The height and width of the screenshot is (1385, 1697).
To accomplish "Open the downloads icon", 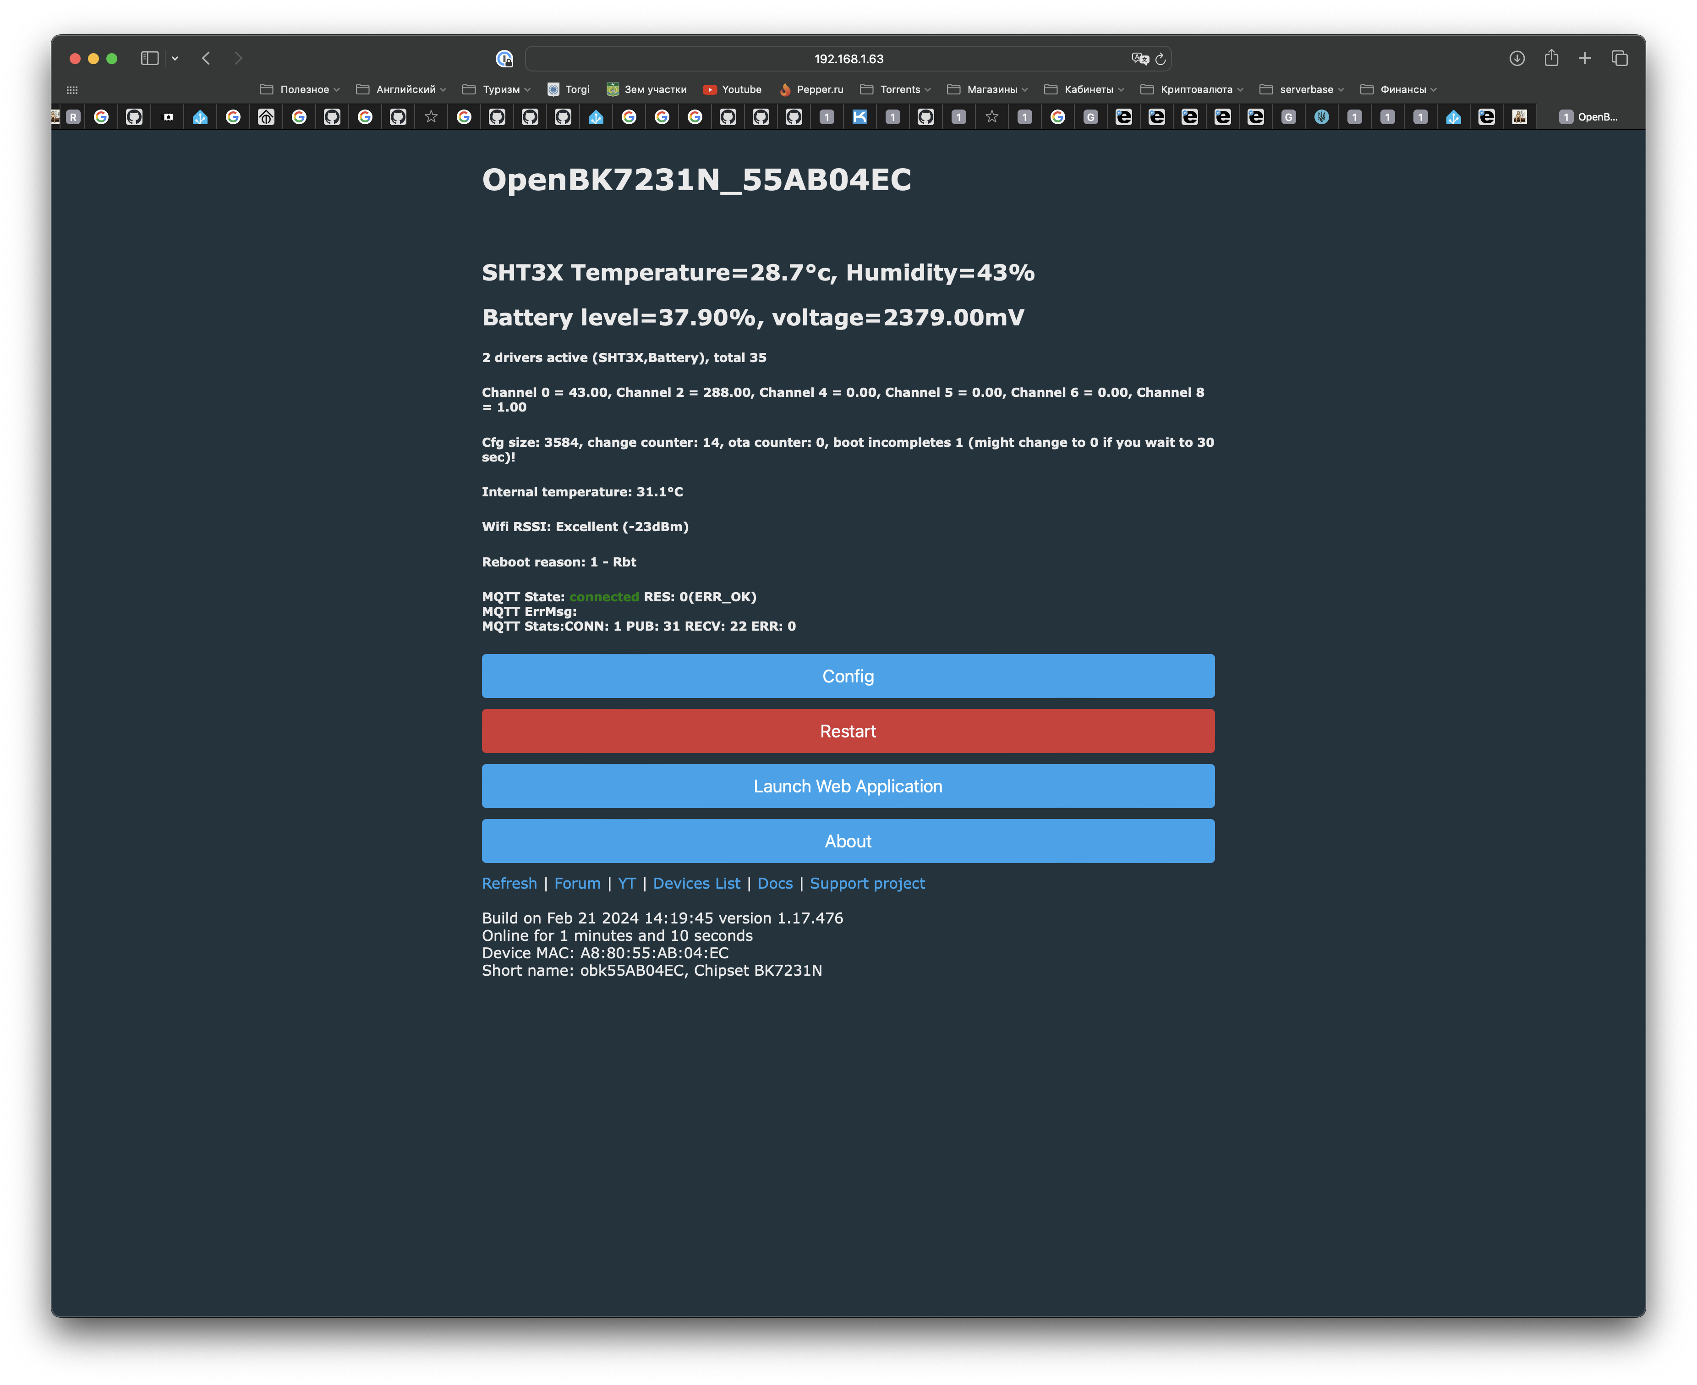I will (x=1517, y=58).
